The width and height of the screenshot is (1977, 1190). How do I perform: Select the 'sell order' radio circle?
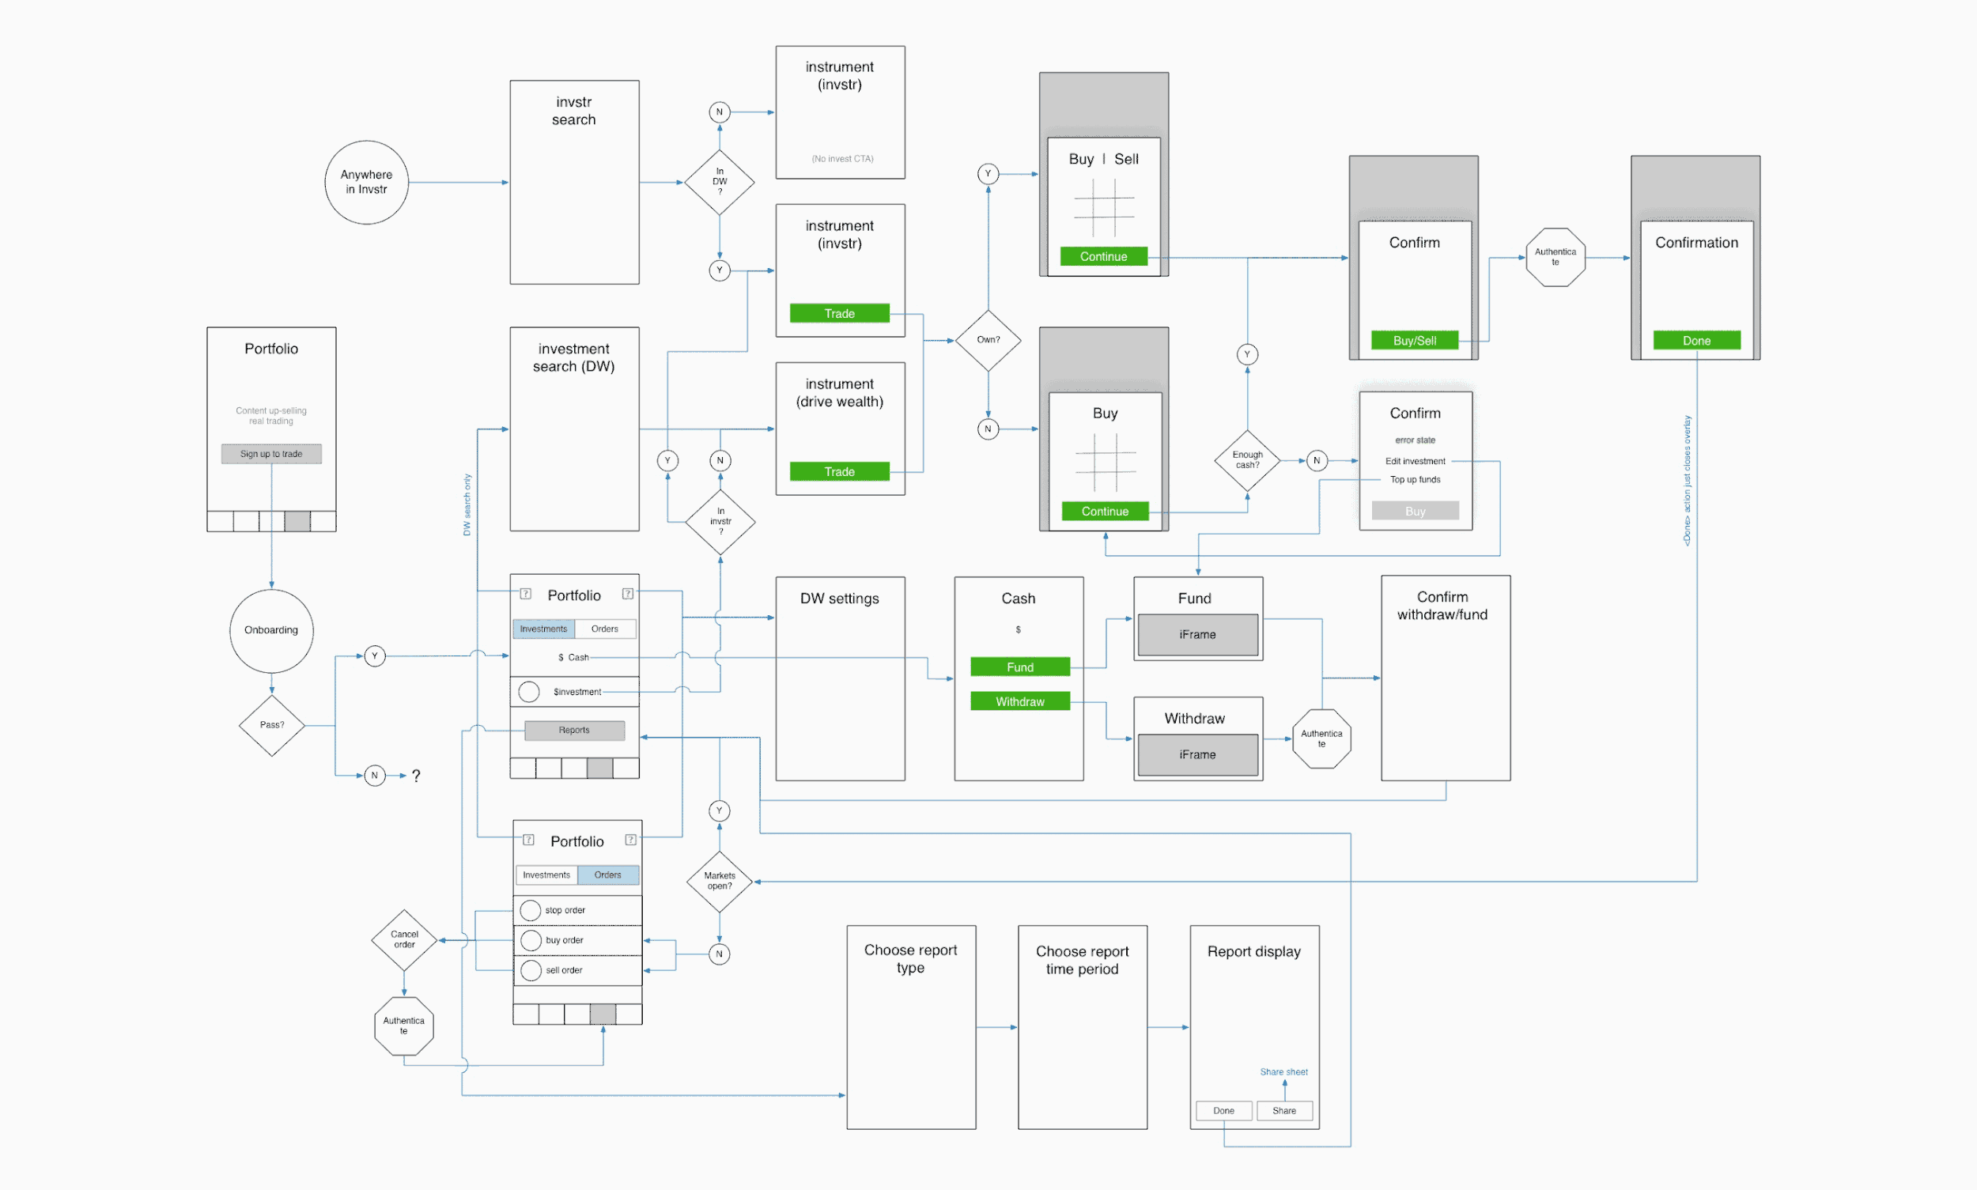531,970
